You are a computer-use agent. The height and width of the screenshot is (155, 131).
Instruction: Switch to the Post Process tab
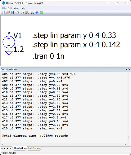(x=34, y=148)
